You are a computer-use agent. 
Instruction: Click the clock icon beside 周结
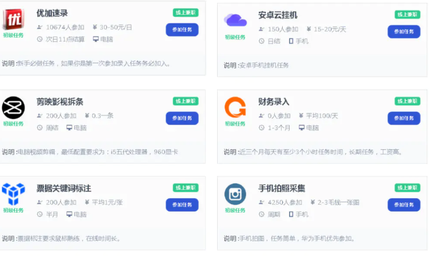39,128
